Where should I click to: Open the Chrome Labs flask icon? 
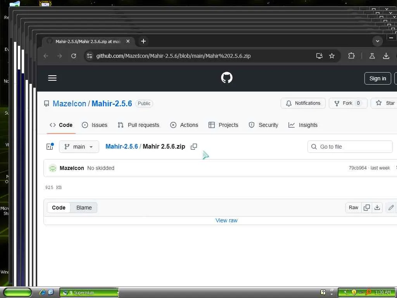pyautogui.click(x=372, y=56)
